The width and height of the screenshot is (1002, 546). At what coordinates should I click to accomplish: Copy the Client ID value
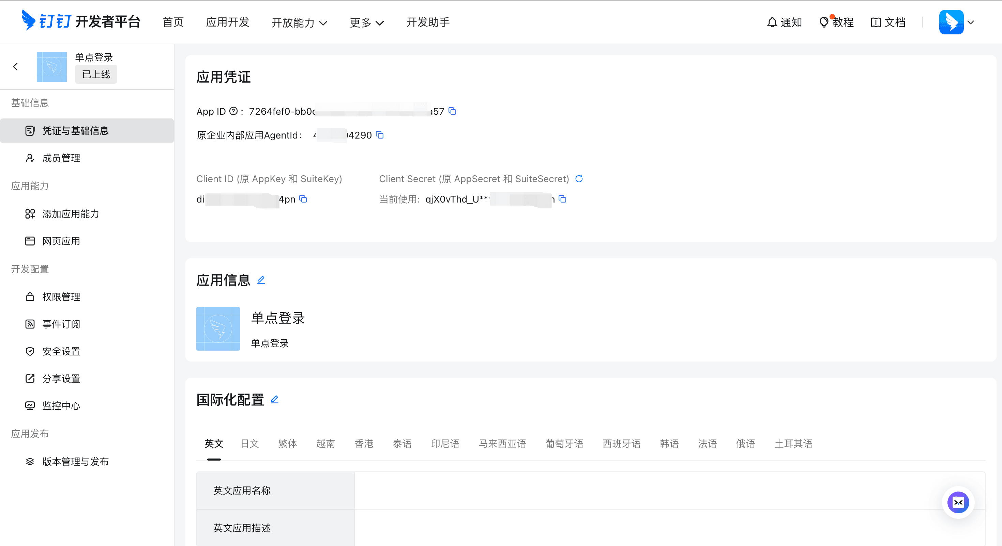pyautogui.click(x=303, y=199)
